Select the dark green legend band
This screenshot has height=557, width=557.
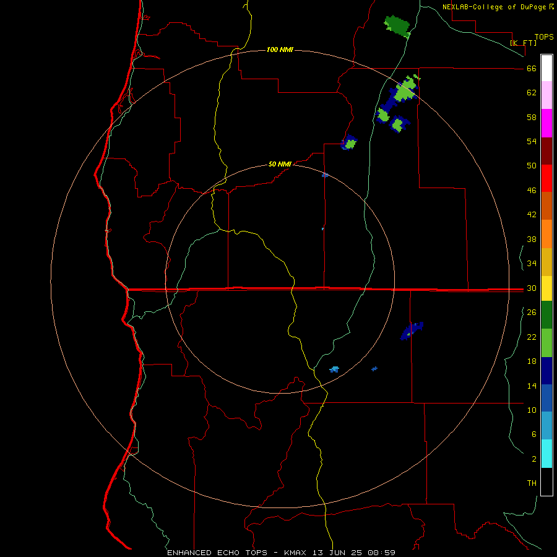coord(546,315)
